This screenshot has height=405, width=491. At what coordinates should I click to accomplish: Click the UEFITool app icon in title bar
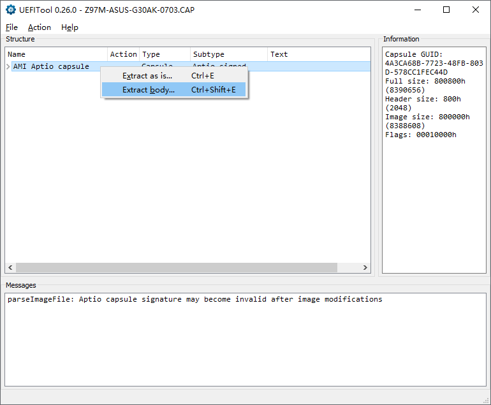click(x=10, y=10)
